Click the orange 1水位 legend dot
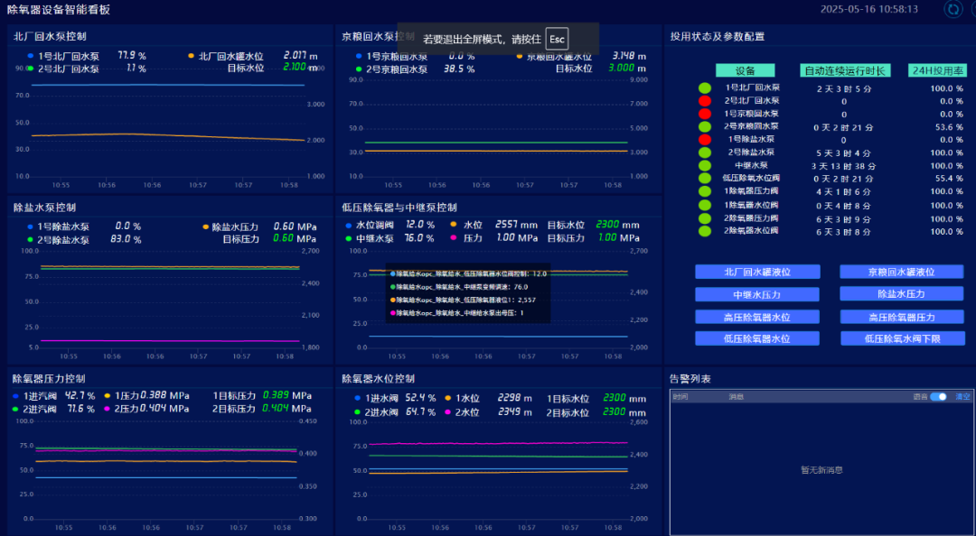Image resolution: width=976 pixels, height=536 pixels. [x=447, y=398]
